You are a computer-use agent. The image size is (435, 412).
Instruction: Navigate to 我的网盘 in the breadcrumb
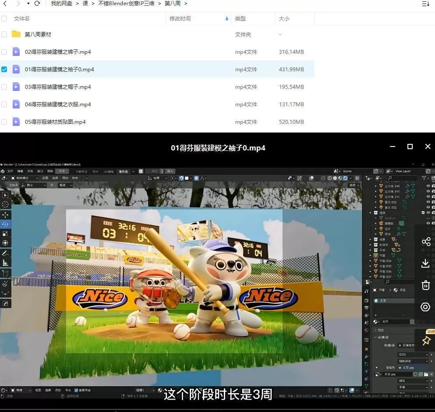(61, 3)
